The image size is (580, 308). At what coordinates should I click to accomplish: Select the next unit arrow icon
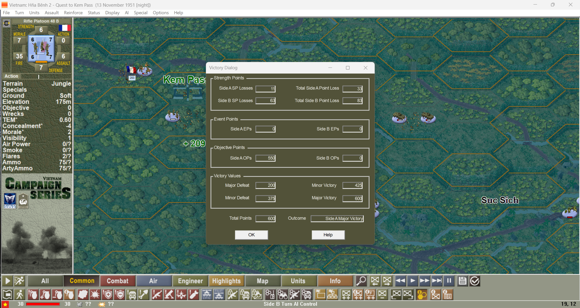(387, 281)
